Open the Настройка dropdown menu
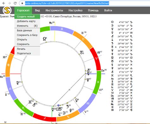150x124 pixels. 75,10
